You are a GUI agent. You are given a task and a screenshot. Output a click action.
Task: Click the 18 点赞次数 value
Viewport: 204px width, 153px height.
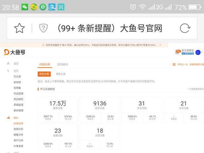100,130
